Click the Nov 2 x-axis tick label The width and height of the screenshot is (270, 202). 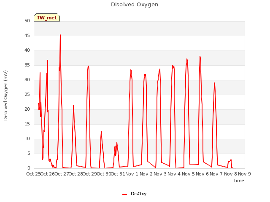pyautogui.click(x=146, y=174)
